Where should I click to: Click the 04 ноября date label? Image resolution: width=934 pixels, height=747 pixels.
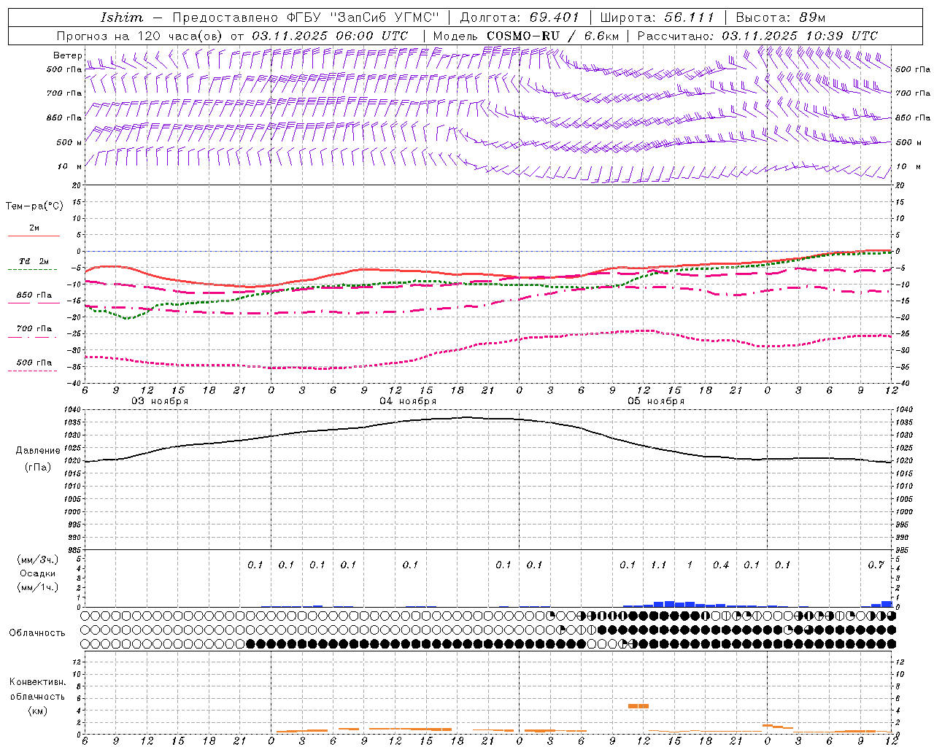click(x=408, y=401)
